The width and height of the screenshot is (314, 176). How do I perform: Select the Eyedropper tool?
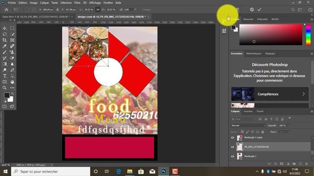point(4,46)
